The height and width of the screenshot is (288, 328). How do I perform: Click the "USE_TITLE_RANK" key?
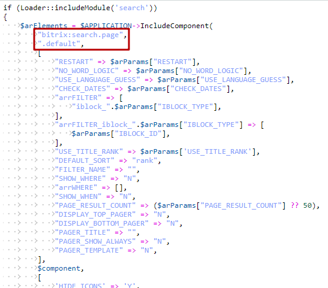pyautogui.click(x=89, y=151)
